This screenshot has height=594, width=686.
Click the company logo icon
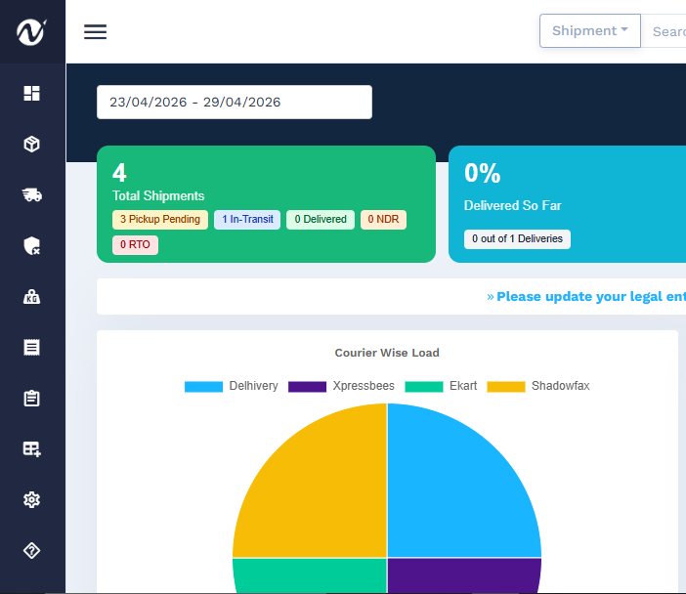pos(31,32)
